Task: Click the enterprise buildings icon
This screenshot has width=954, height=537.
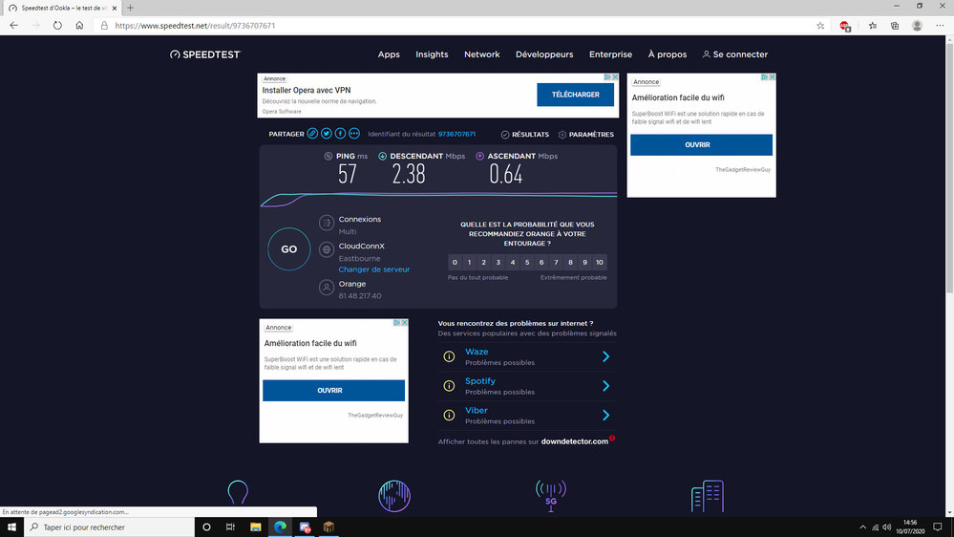Action: [707, 496]
